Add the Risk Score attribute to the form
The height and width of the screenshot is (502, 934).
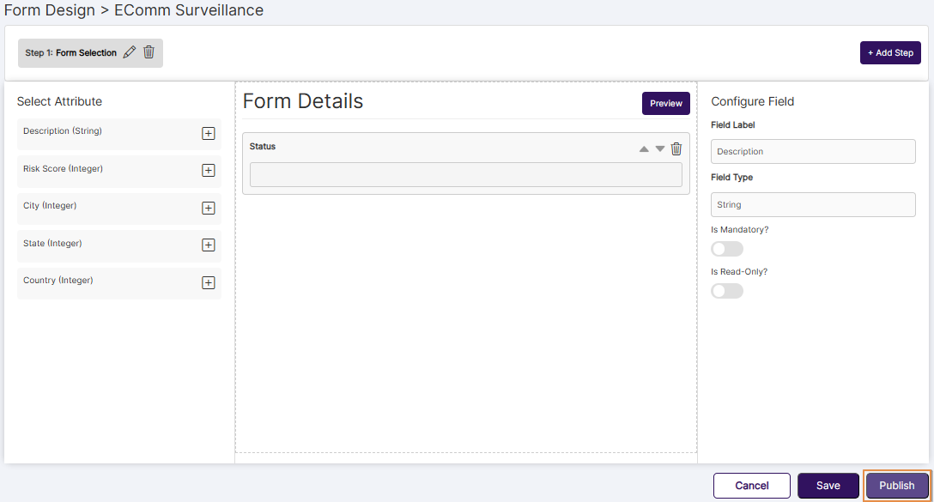(208, 170)
